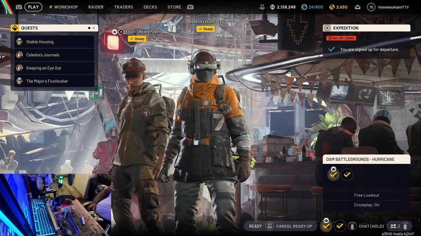Image resolution: width=421 pixels, height=236 pixels.
Task: Open the DAM BATTLEGROUNDS - HURRICANE map header
Action: 366,159
